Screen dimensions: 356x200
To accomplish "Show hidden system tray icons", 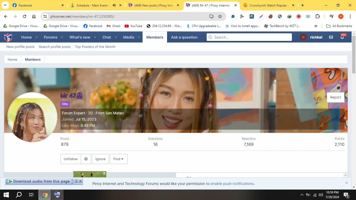I will 302,195.
